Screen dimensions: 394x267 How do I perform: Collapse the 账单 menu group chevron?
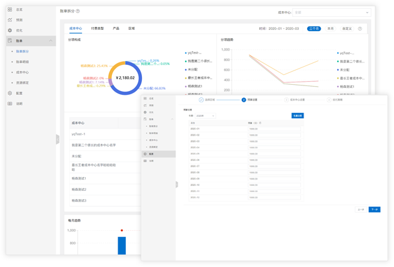[x=51, y=41]
